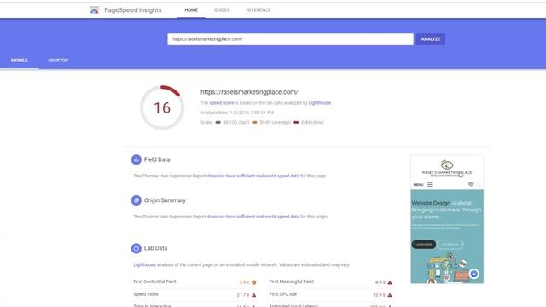Open the Lighthouse link in Lab Data description

pyautogui.click(x=144, y=264)
